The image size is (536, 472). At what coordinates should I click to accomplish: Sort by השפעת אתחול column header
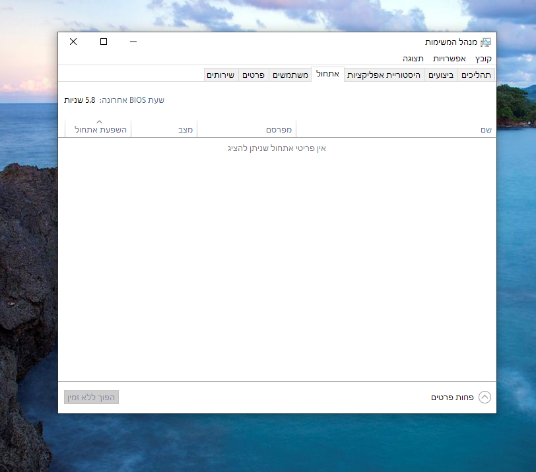98,129
